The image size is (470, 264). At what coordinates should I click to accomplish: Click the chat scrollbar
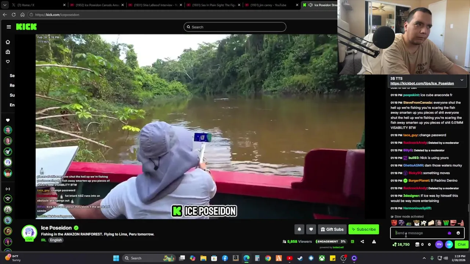(468, 208)
